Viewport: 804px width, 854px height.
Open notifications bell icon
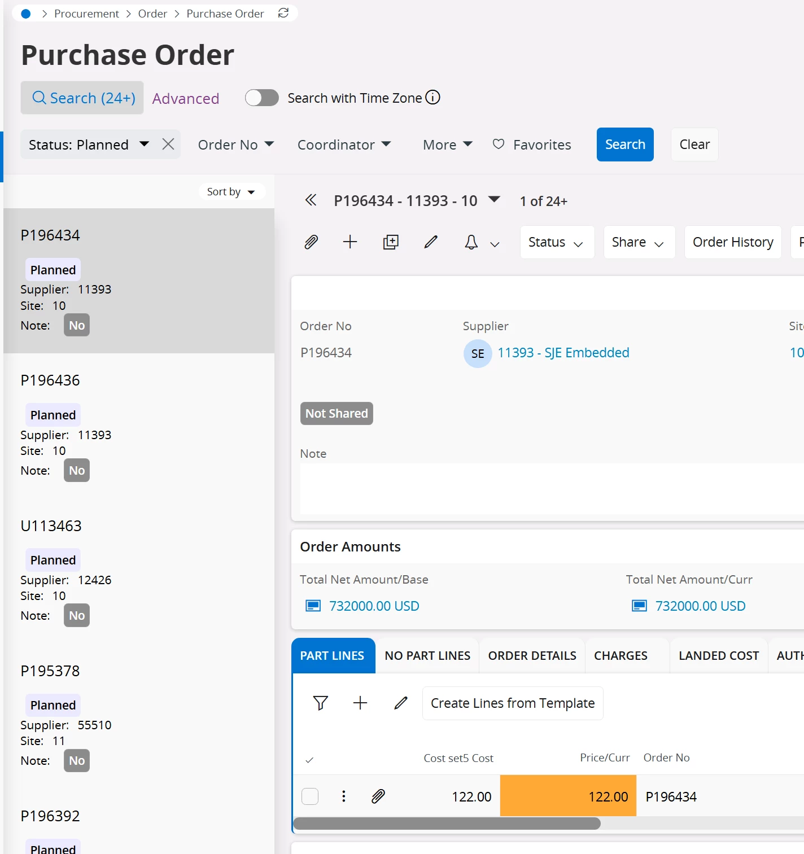[471, 242]
